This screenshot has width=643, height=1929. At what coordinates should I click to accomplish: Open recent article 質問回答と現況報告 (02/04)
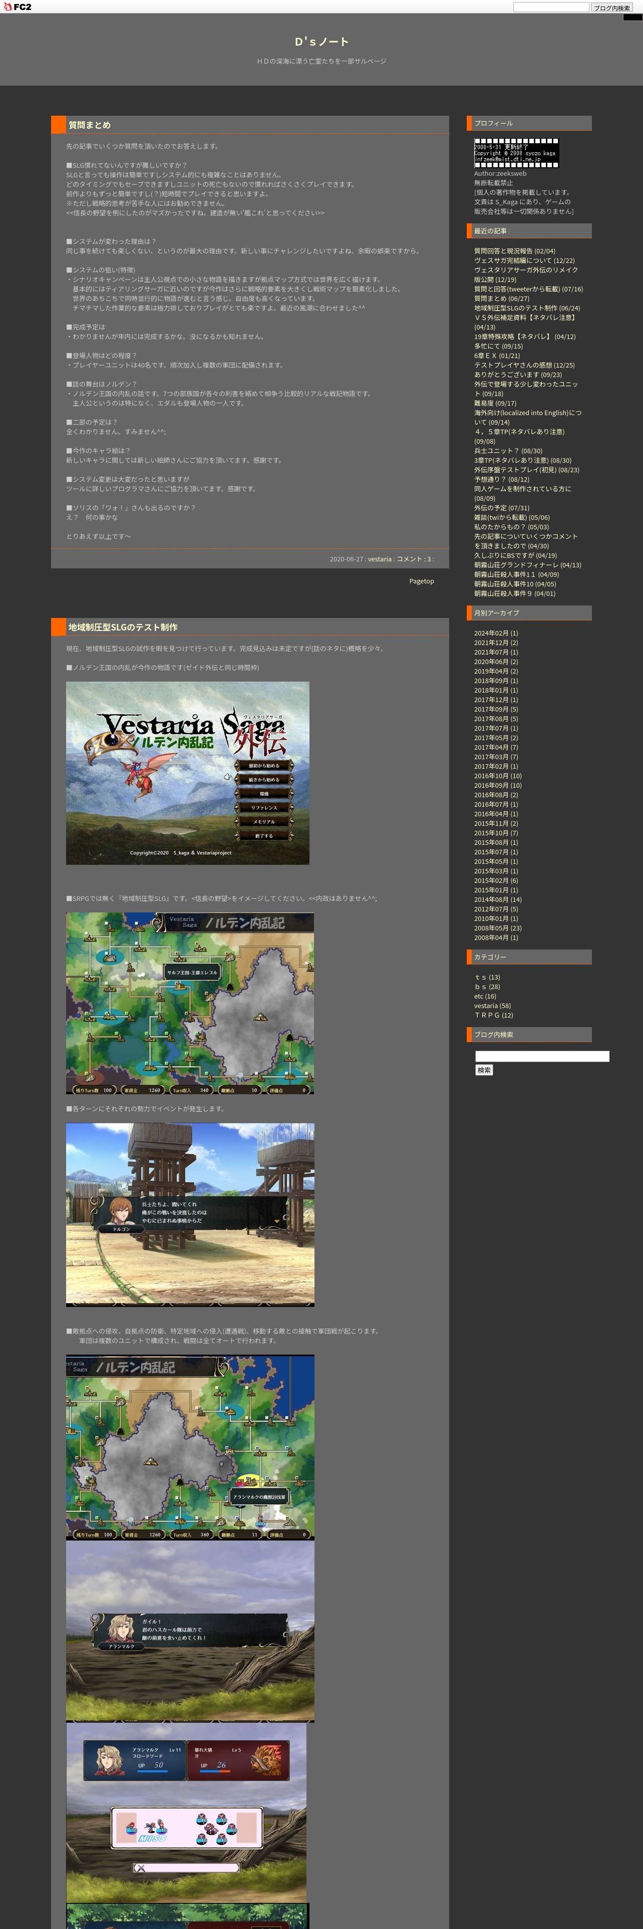[x=514, y=251]
